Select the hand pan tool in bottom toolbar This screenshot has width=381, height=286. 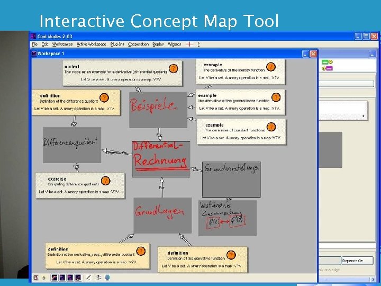tap(44, 278)
